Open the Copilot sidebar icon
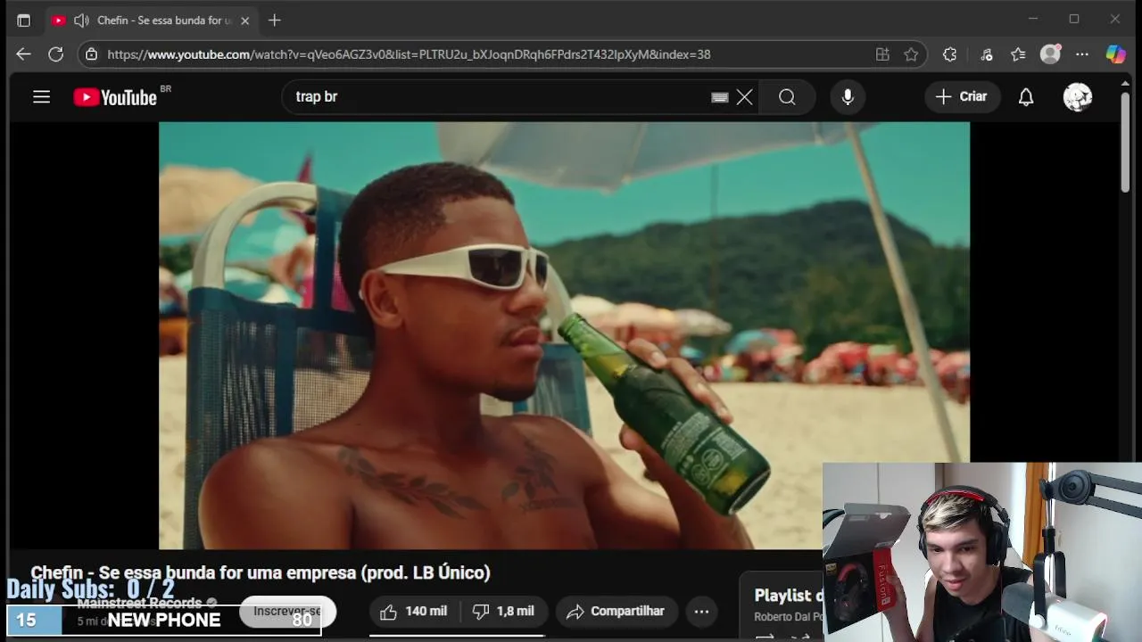1142x642 pixels. 1115,54
